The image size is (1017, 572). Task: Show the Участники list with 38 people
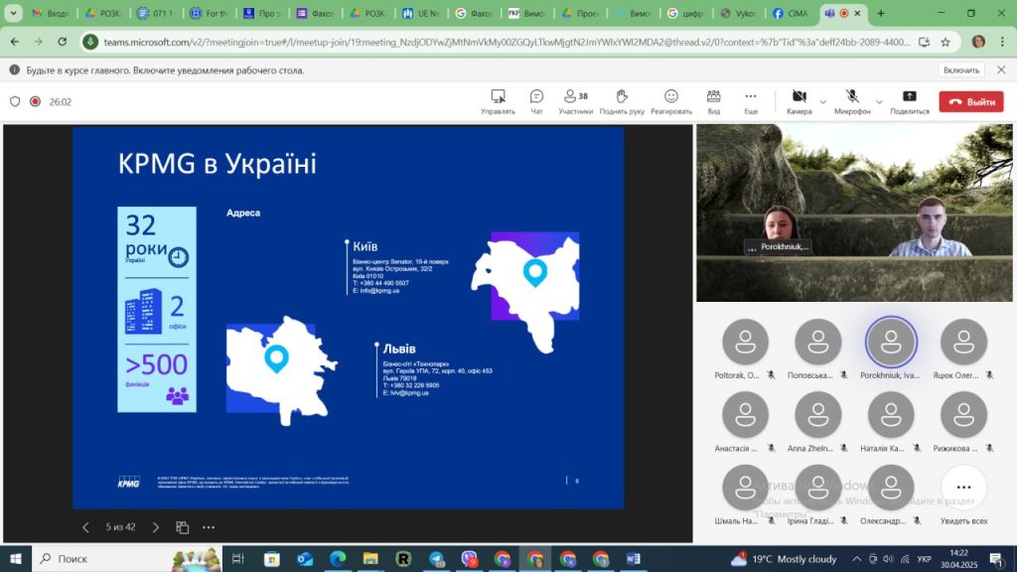tap(575, 102)
